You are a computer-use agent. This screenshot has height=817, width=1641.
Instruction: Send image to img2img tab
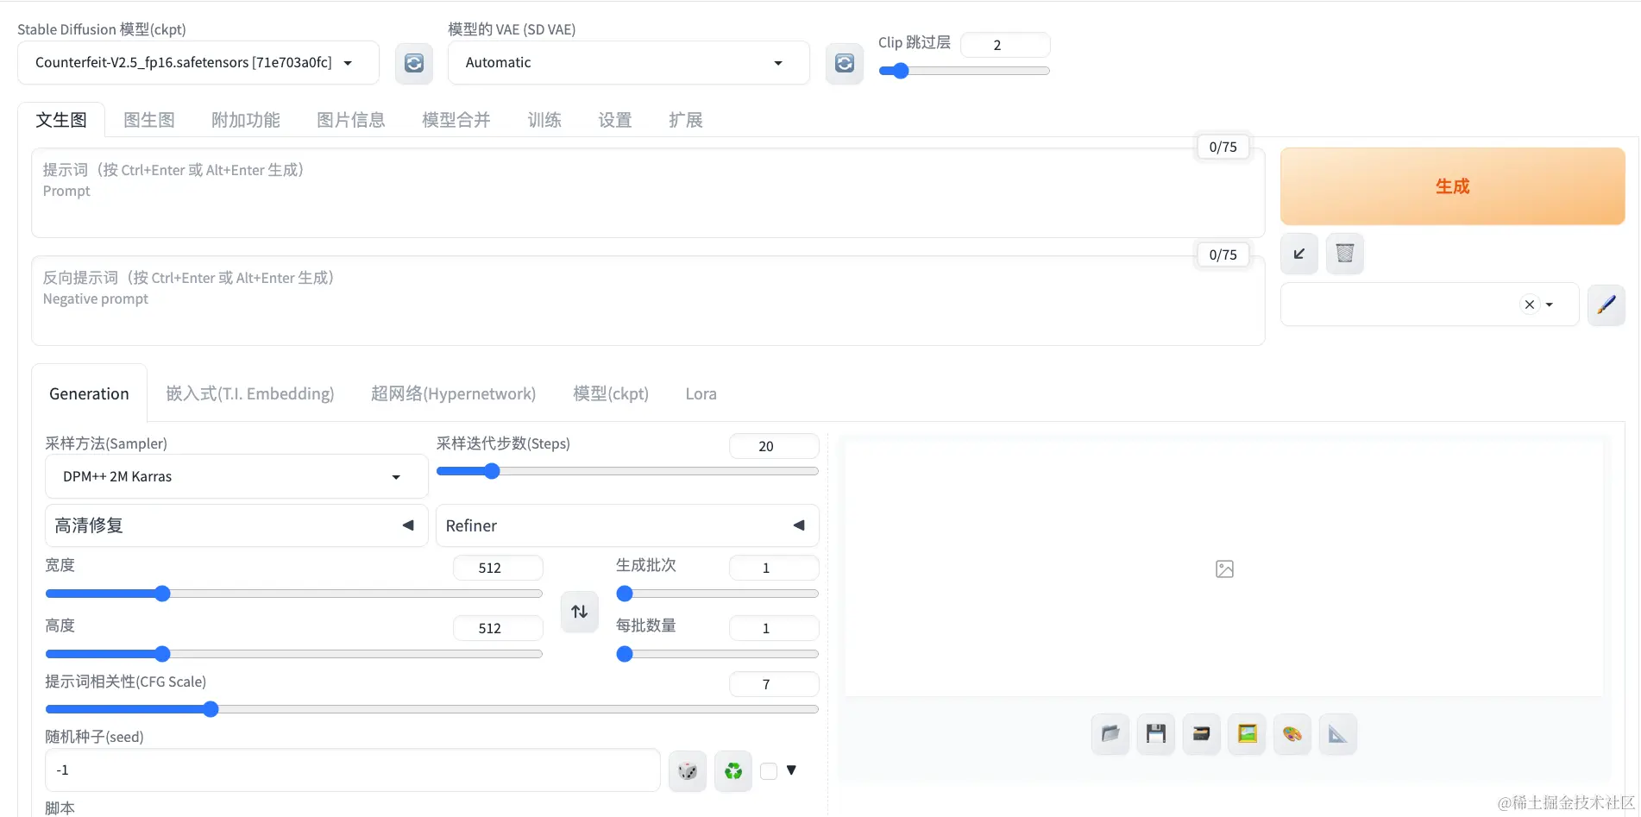[x=1248, y=734]
